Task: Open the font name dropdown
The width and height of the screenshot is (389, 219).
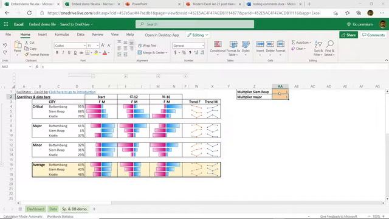Action: point(84,46)
